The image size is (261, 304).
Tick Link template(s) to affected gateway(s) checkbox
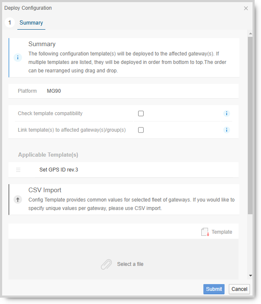tap(141, 130)
